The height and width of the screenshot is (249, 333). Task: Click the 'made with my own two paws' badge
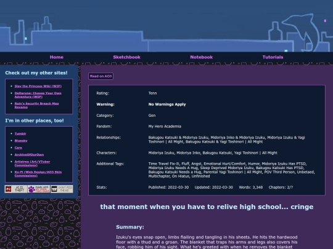(x=39, y=189)
